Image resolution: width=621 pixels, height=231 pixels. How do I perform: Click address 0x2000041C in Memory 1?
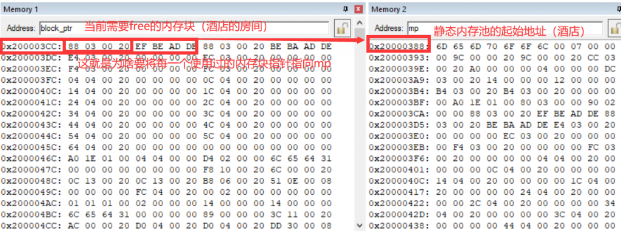[32, 103]
